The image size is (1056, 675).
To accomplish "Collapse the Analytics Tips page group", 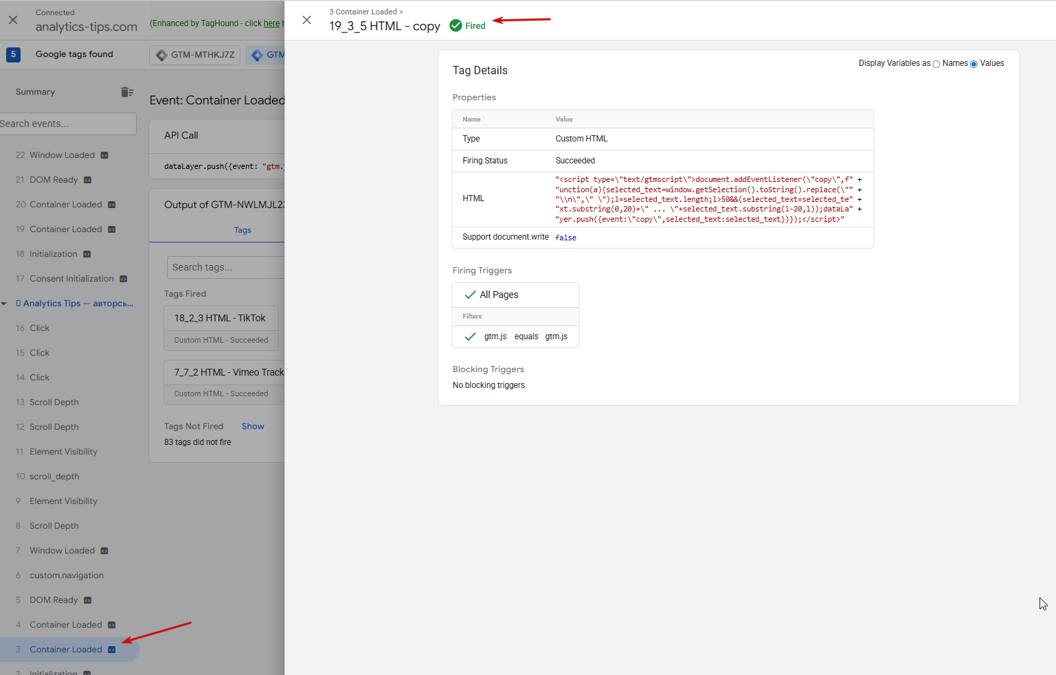I will point(4,304).
